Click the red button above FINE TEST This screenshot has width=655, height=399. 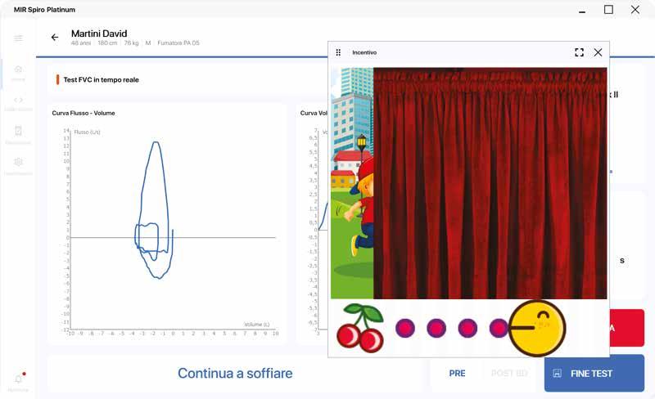(x=627, y=328)
